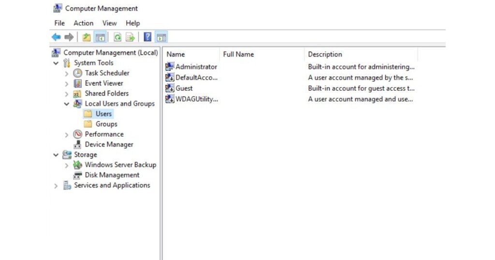Toggle Show/Hide Console Tree toolbar icon

[x=101, y=37]
